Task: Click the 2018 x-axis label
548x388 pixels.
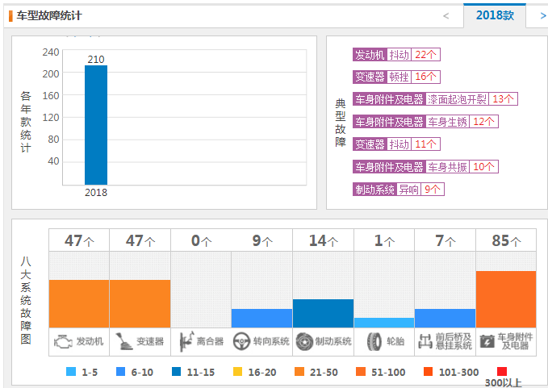Action: pyautogui.click(x=96, y=193)
